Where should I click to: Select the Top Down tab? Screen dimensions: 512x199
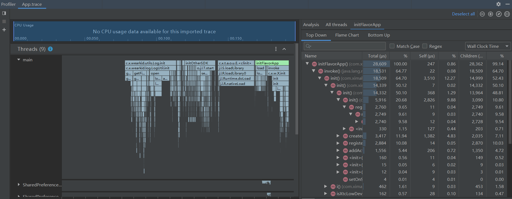click(x=316, y=35)
